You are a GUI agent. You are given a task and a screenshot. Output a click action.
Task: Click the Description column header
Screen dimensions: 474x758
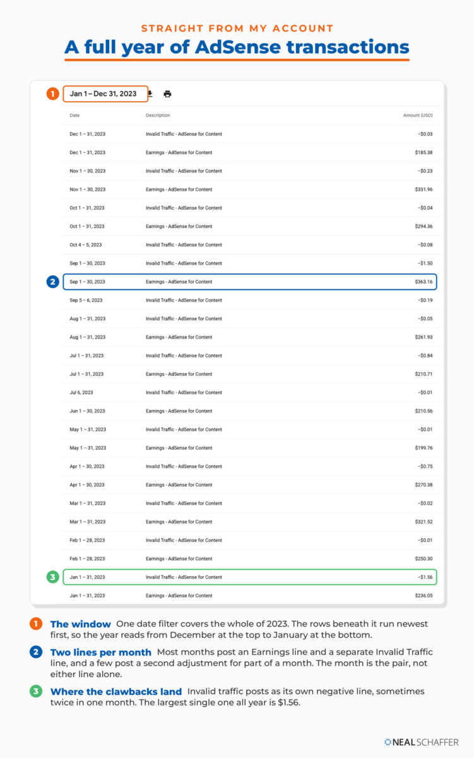point(158,116)
